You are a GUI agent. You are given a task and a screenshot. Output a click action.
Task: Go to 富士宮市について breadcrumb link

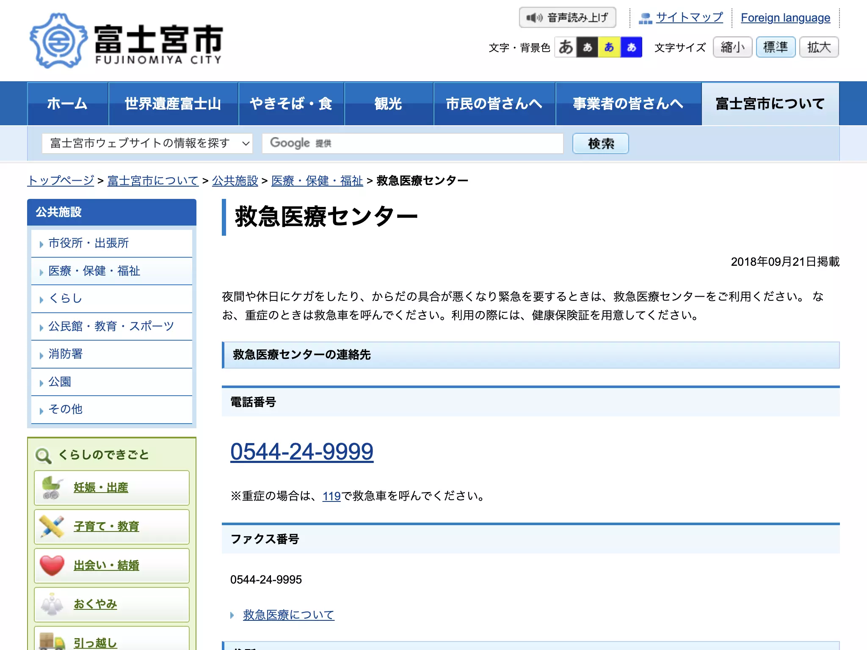[x=153, y=181]
